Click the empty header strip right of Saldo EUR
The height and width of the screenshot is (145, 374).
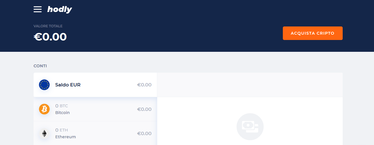[x=250, y=85]
